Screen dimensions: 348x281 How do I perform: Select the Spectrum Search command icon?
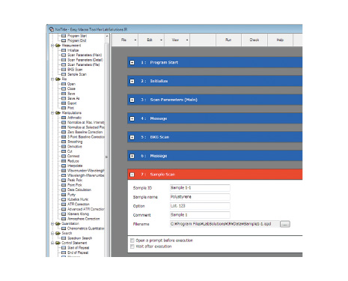click(64, 238)
